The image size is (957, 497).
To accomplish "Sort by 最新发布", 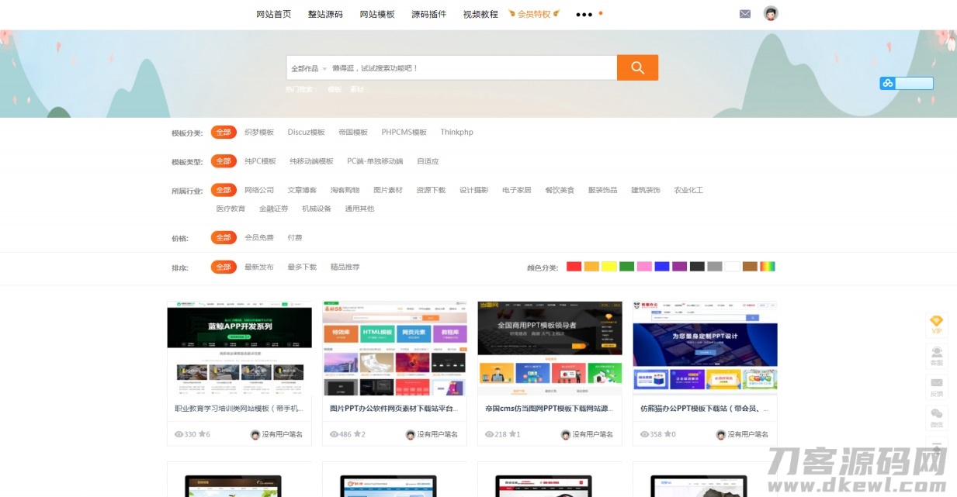I will click(259, 267).
